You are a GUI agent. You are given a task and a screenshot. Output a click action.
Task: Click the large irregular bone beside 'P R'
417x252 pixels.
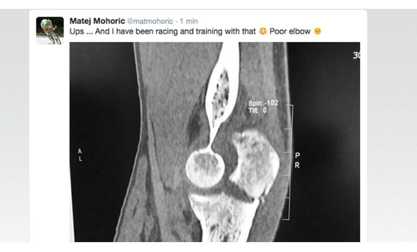[x=255, y=164]
